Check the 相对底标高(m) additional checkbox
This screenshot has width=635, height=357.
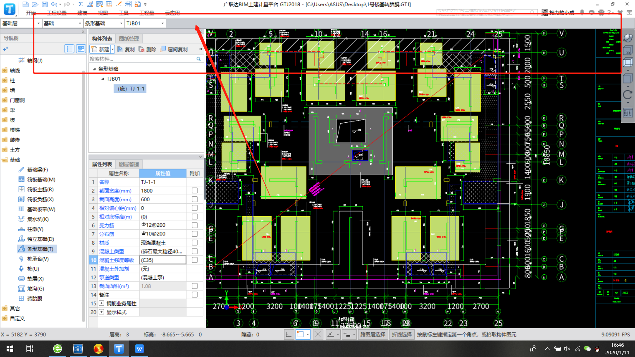click(x=195, y=217)
